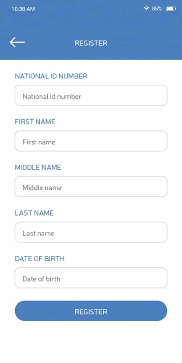Click into the Last name field
This screenshot has width=182, height=363.
pos(91,232)
